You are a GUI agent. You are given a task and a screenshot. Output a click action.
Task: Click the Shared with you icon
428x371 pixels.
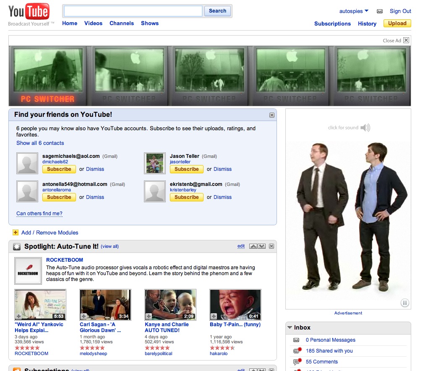pyautogui.click(x=297, y=350)
